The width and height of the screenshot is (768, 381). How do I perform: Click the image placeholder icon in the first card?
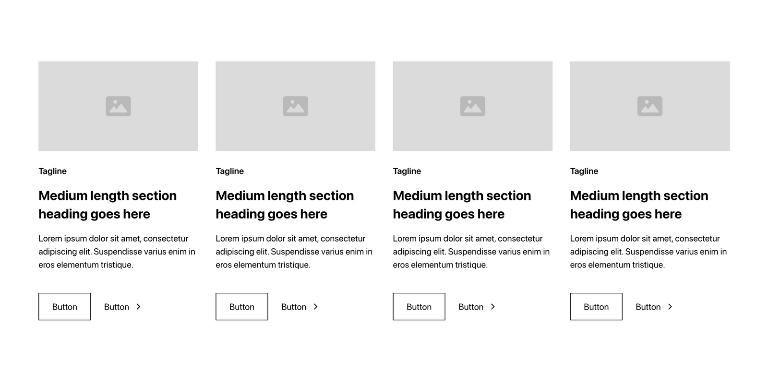[x=118, y=106]
